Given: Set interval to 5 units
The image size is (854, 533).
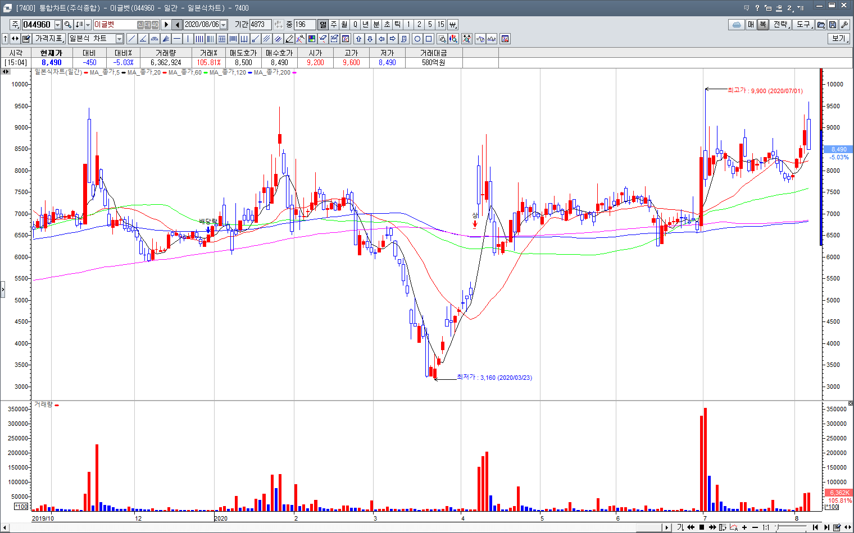Looking at the screenshot, I should (430, 25).
